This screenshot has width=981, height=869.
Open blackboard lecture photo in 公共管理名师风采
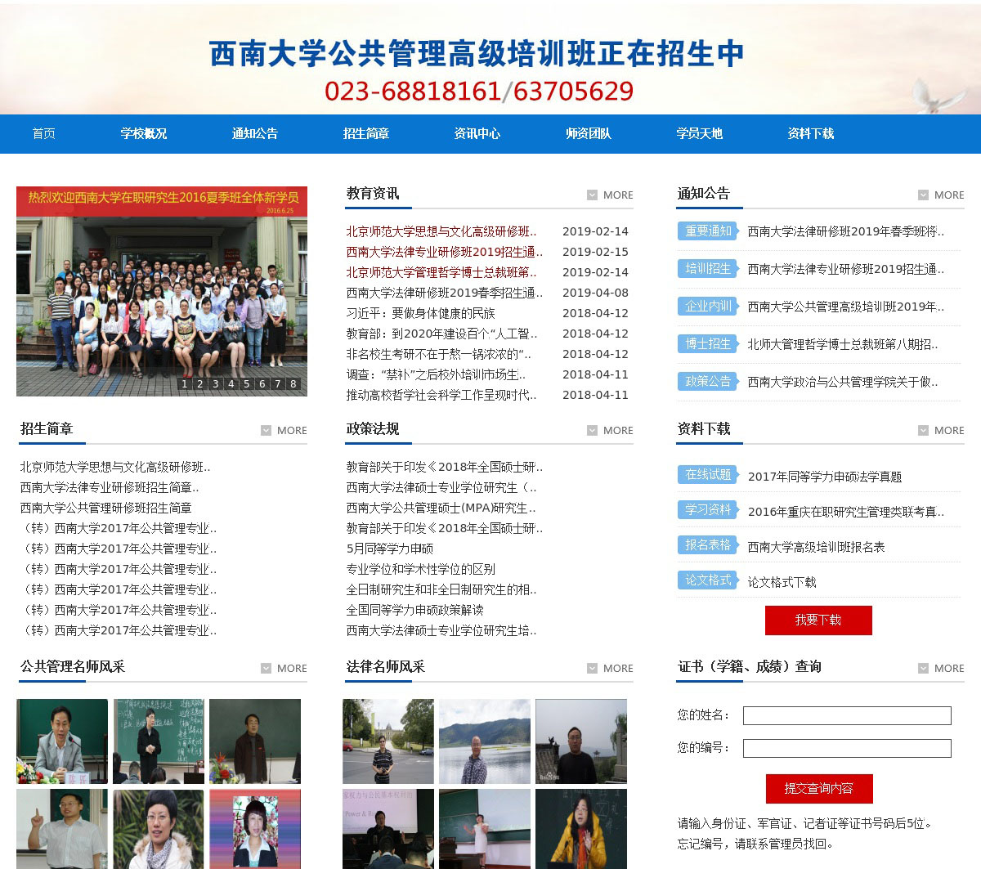click(159, 741)
